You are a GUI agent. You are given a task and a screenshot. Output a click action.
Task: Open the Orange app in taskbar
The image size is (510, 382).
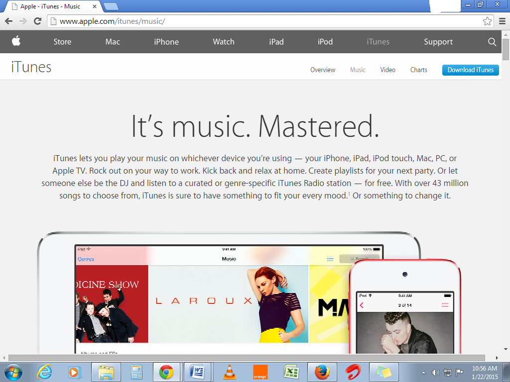click(260, 372)
